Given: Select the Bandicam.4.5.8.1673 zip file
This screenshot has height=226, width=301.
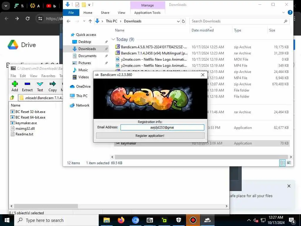Looking at the screenshot, I should tap(202, 47).
